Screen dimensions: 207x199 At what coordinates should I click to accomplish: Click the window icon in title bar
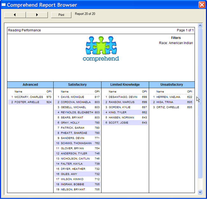pyautogui.click(x=4, y=5)
